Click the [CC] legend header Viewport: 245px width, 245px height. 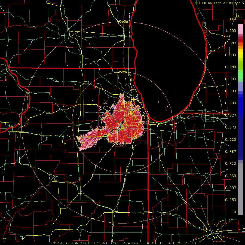tap(232, 19)
